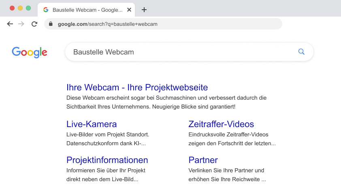The width and height of the screenshot is (341, 186).
Task: Go back with the browser back arrow
Action: click(x=10, y=24)
